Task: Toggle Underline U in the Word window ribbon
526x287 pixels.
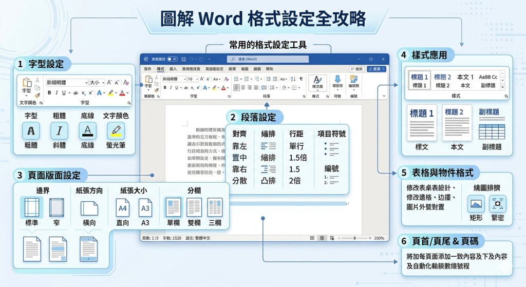Action: 177,87
